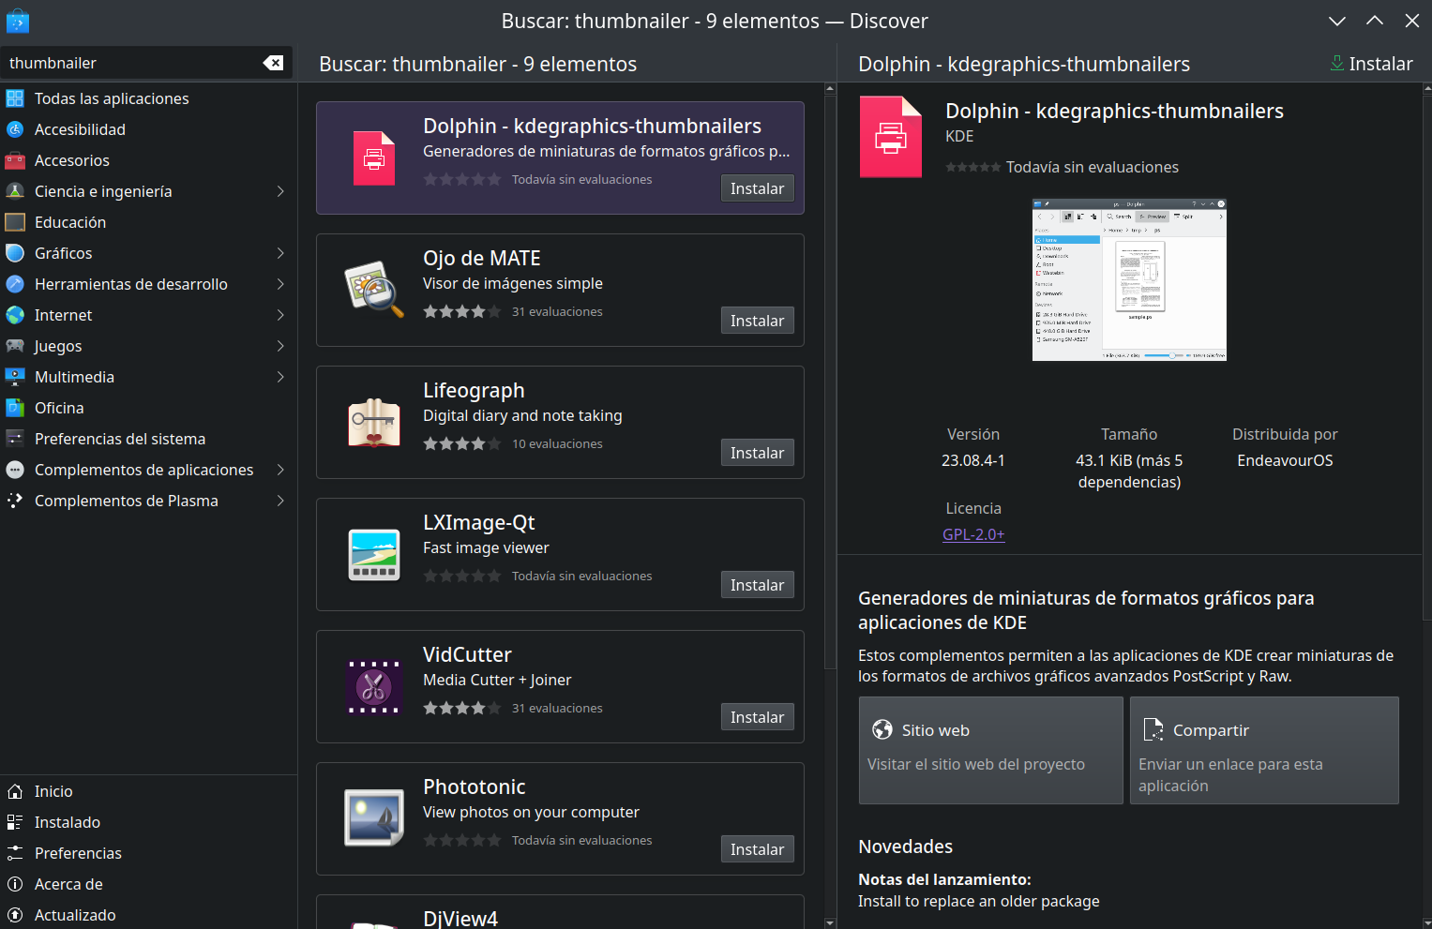Viewport: 1432px width, 929px height.
Task: Open the Oficina category
Action: click(148, 408)
